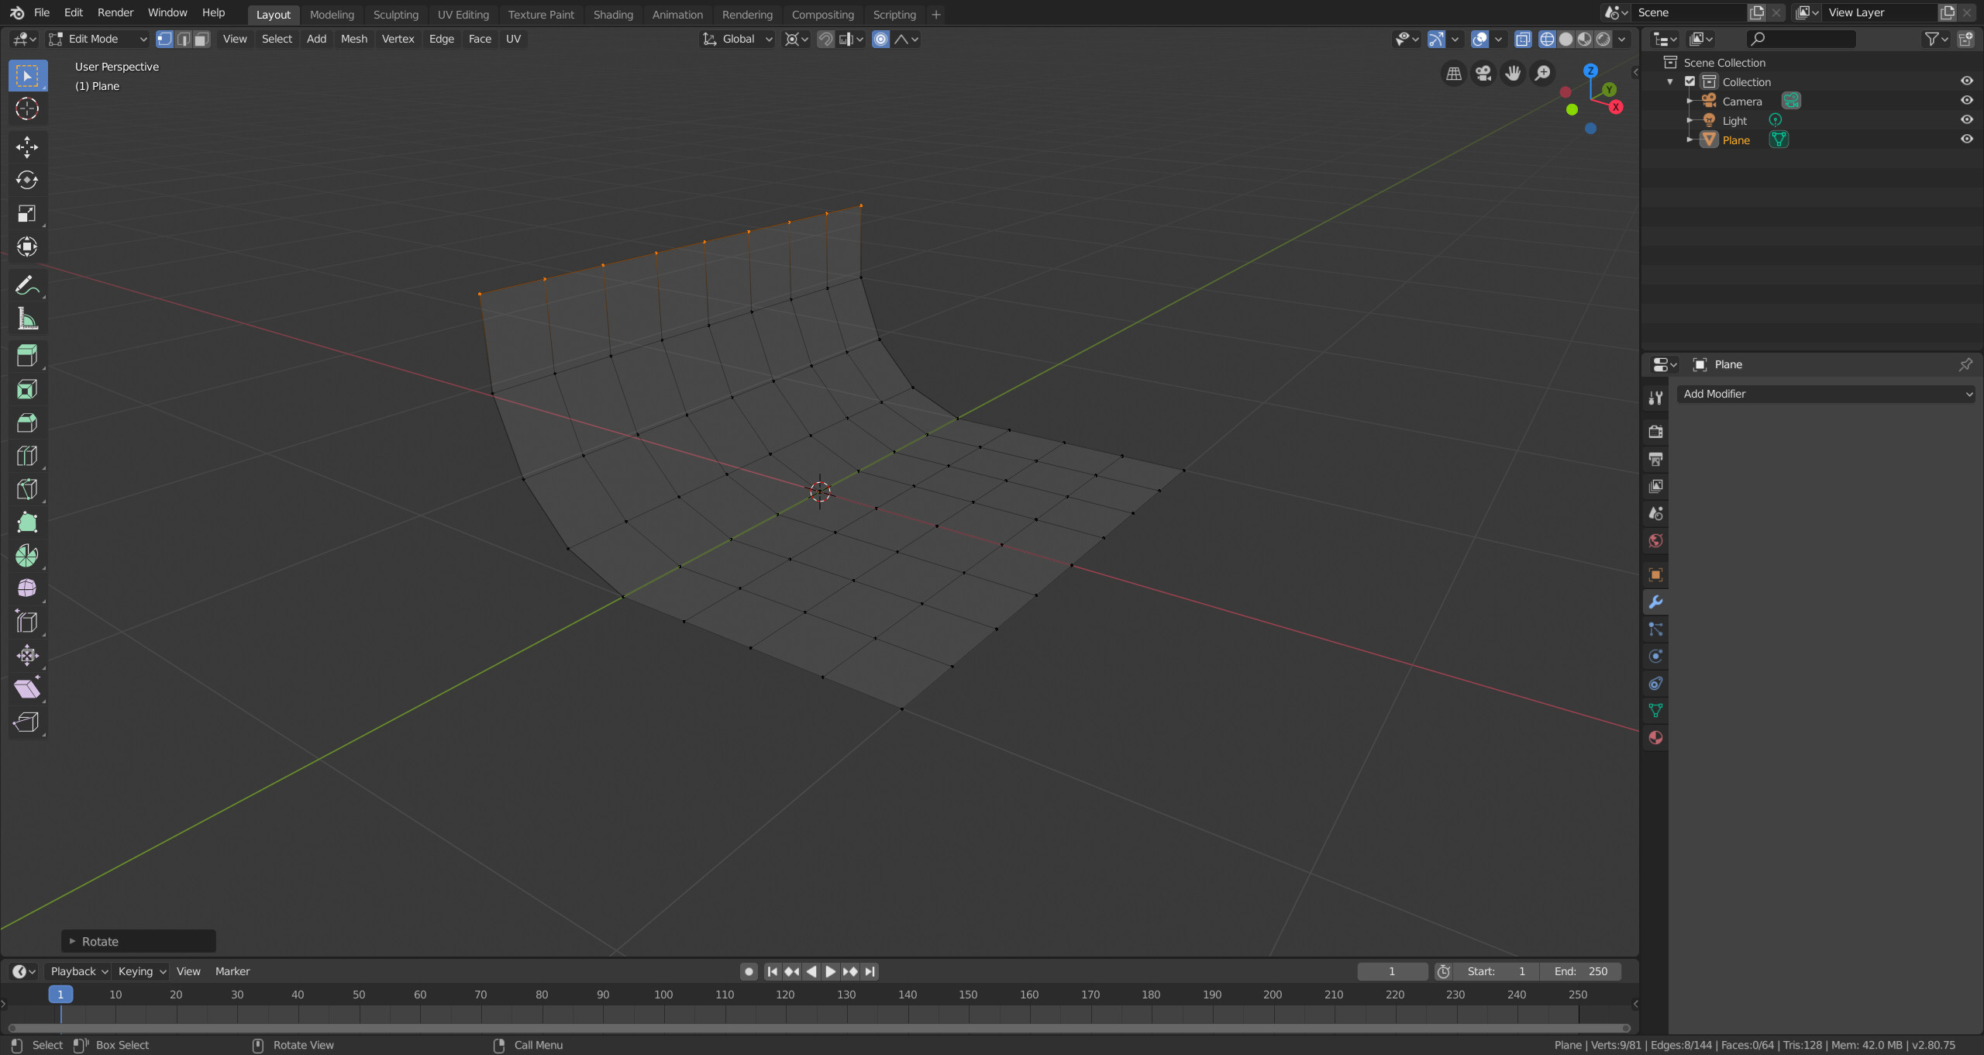Image resolution: width=1984 pixels, height=1055 pixels.
Task: Click the Face select mode button
Action: (199, 40)
